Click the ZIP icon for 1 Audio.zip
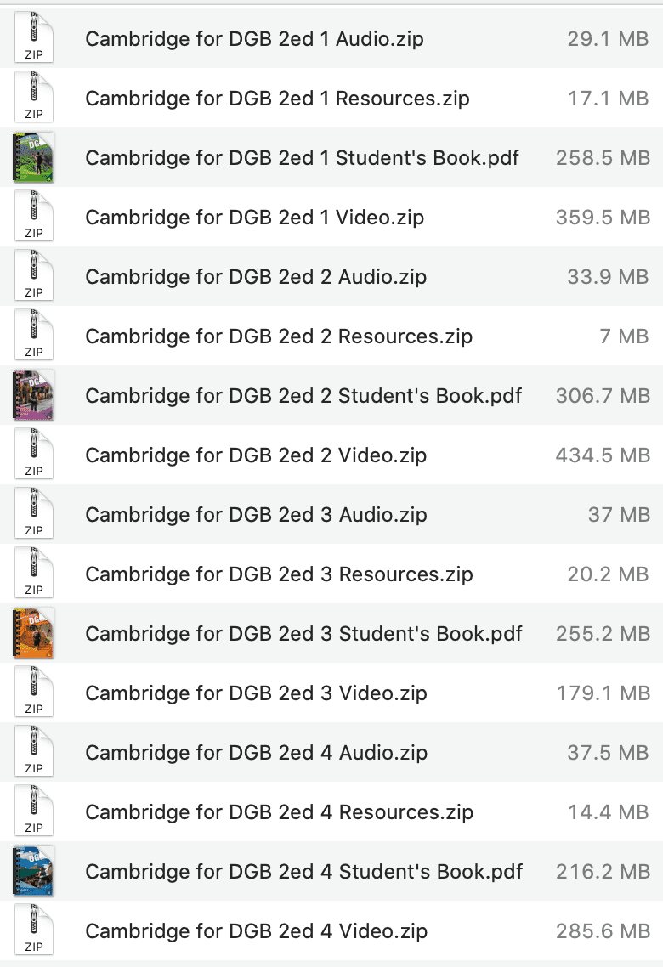 (x=34, y=39)
